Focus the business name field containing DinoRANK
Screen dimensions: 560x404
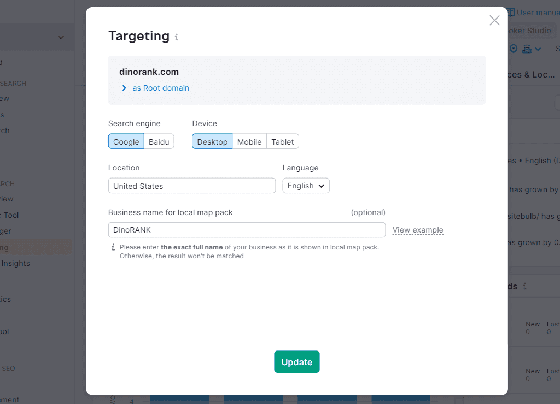point(247,230)
